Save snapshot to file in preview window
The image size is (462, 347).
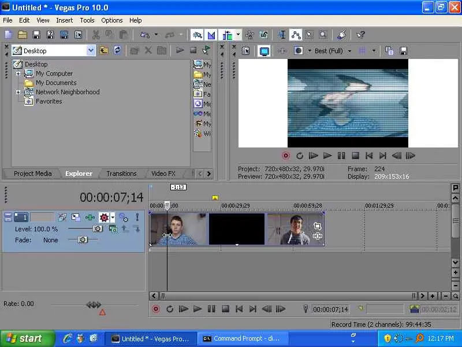(x=404, y=51)
